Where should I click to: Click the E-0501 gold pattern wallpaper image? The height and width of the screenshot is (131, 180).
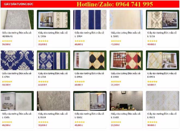(163, 101)
